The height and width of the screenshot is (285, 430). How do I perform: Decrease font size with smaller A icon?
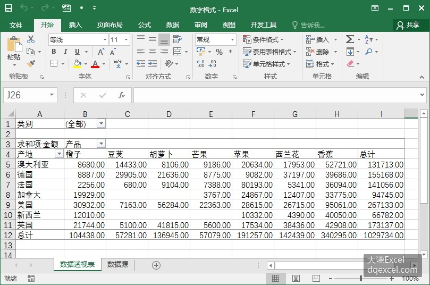[x=113, y=52]
